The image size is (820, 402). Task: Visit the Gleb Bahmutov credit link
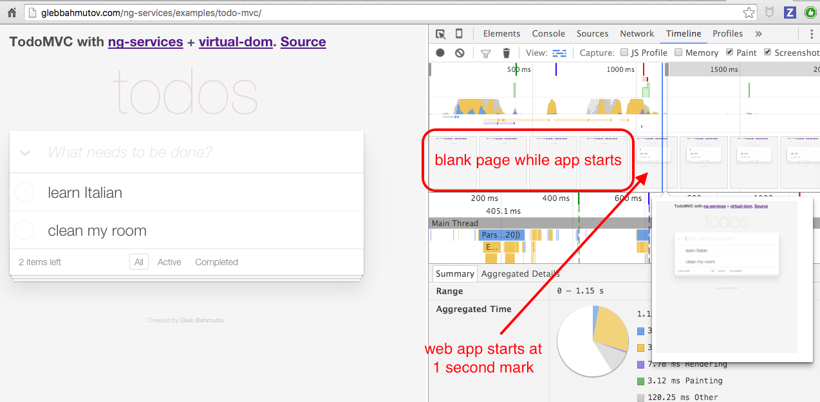[202, 320]
